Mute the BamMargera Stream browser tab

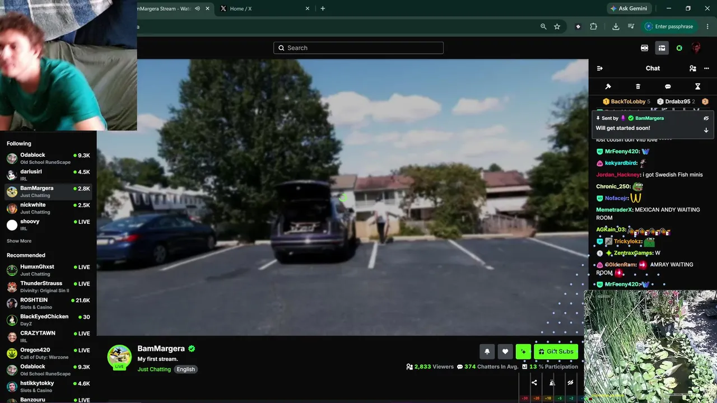click(x=197, y=8)
